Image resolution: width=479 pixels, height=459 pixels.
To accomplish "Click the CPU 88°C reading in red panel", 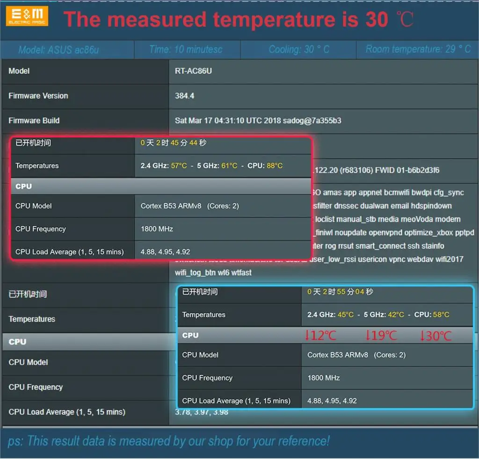I will click(x=274, y=166).
